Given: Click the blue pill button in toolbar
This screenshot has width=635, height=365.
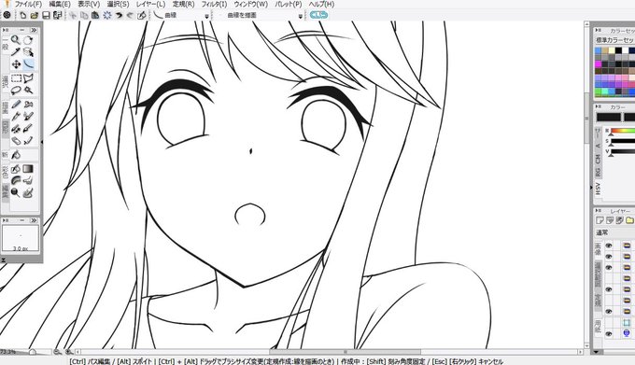Looking at the screenshot, I should click(318, 15).
